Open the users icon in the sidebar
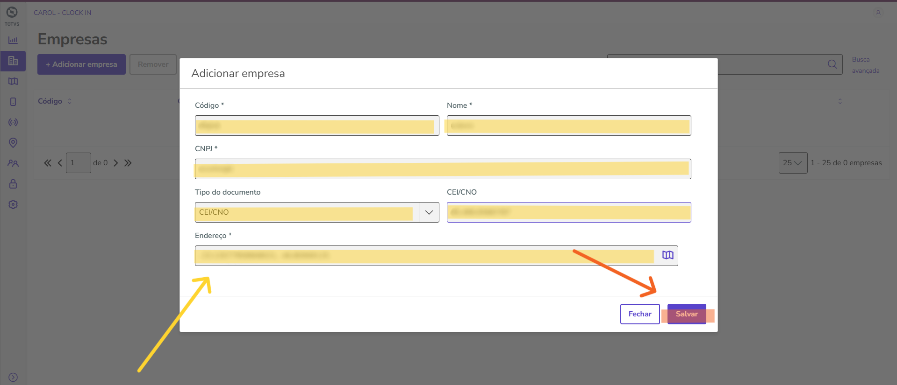 click(13, 163)
